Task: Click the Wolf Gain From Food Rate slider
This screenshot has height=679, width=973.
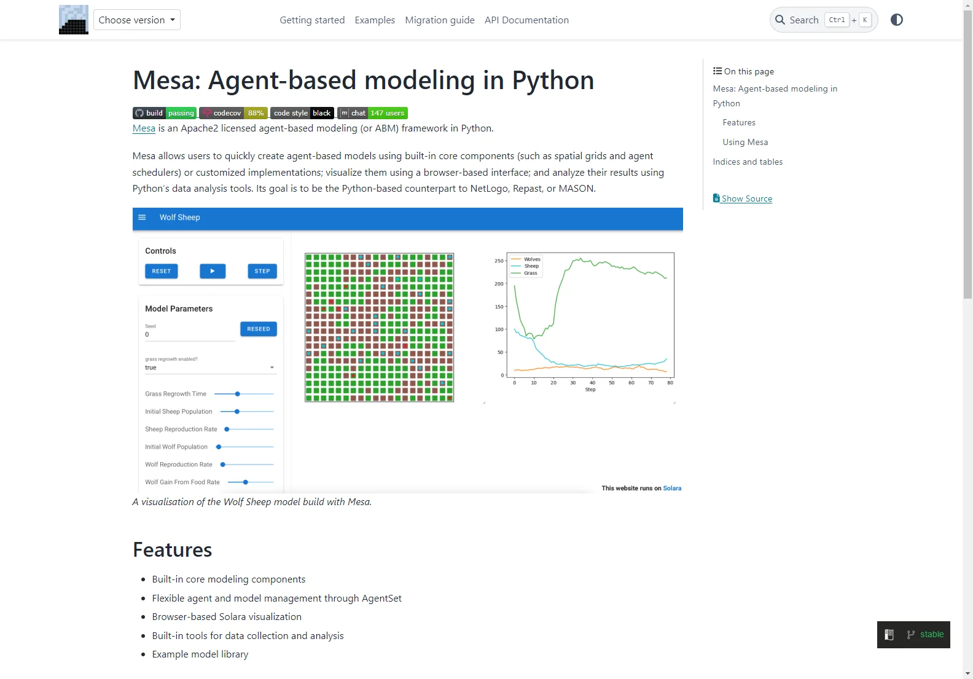Action: point(251,482)
